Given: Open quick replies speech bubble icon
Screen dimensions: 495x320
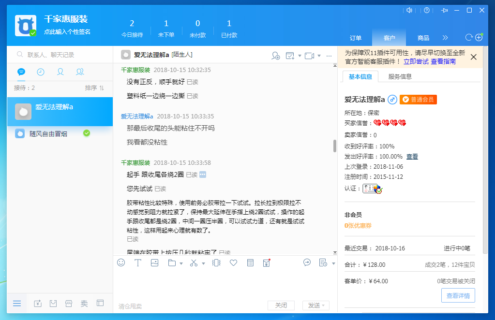Looking at the screenshot, I should (307, 262).
